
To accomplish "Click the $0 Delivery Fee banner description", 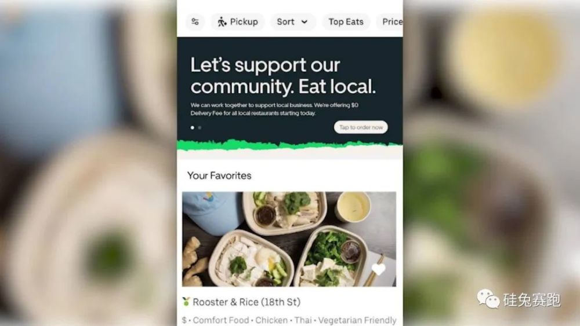I will click(x=274, y=109).
